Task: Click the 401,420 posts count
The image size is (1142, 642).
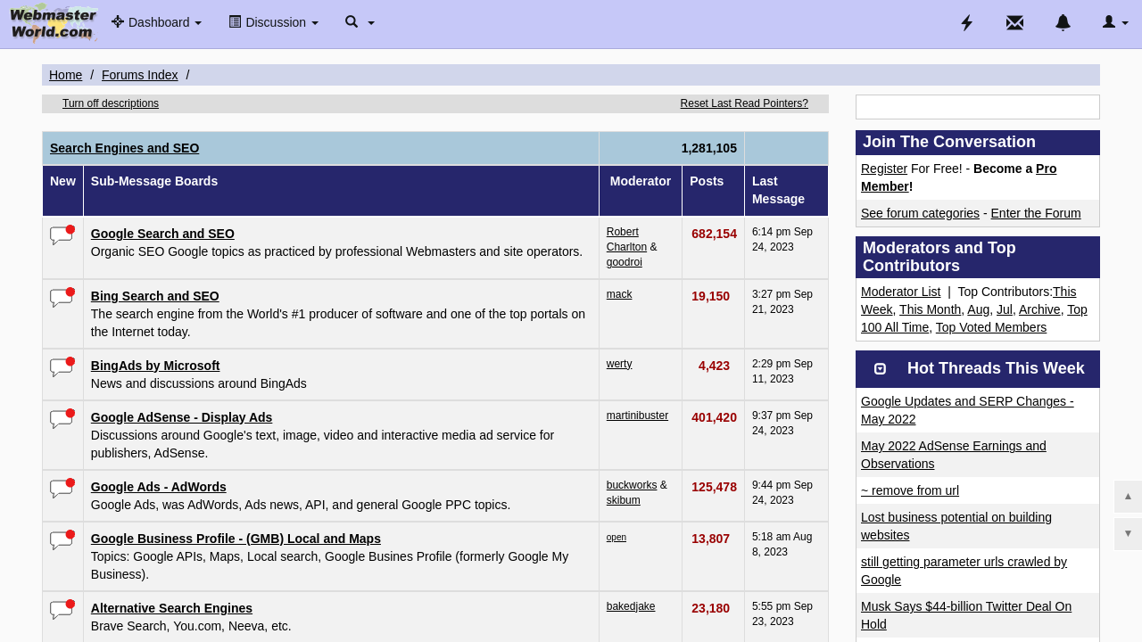Action: 714,417
